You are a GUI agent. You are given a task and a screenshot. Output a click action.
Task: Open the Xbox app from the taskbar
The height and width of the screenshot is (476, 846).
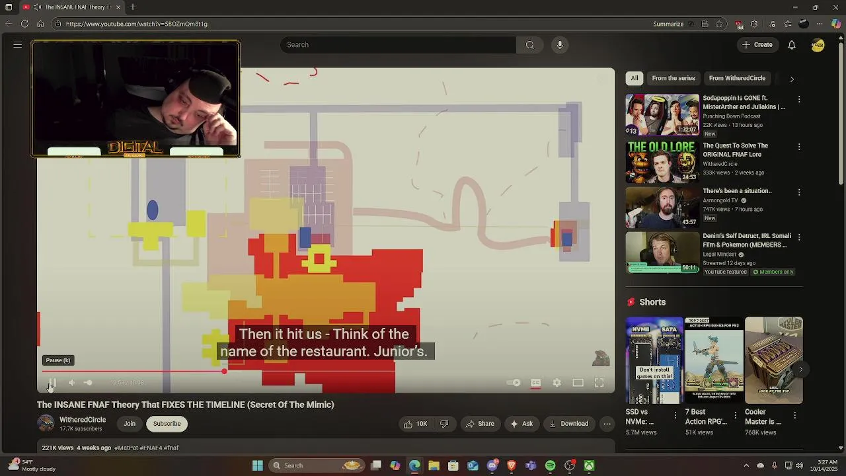[x=589, y=466]
